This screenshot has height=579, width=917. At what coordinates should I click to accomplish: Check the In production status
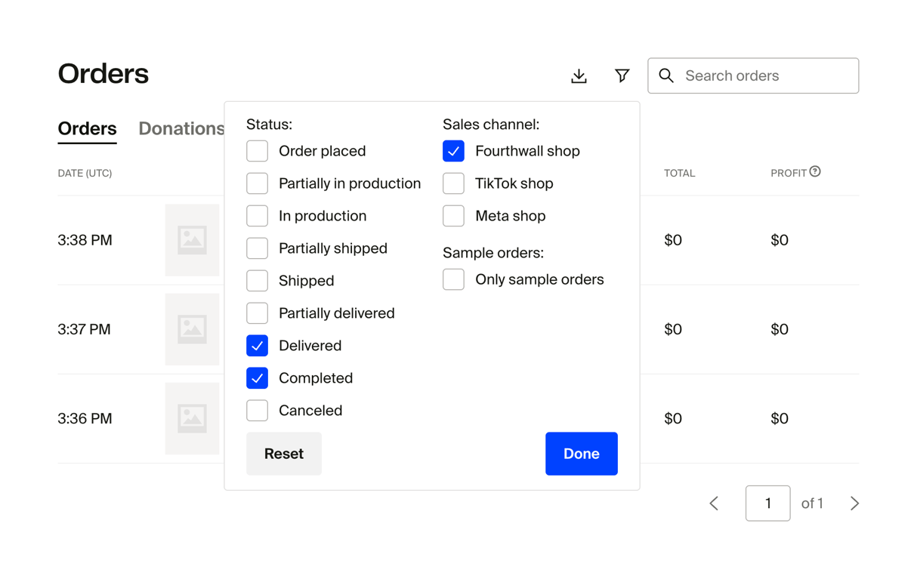[257, 216]
